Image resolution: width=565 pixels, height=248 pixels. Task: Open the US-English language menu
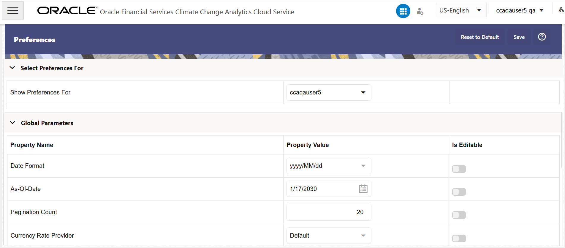coord(460,10)
